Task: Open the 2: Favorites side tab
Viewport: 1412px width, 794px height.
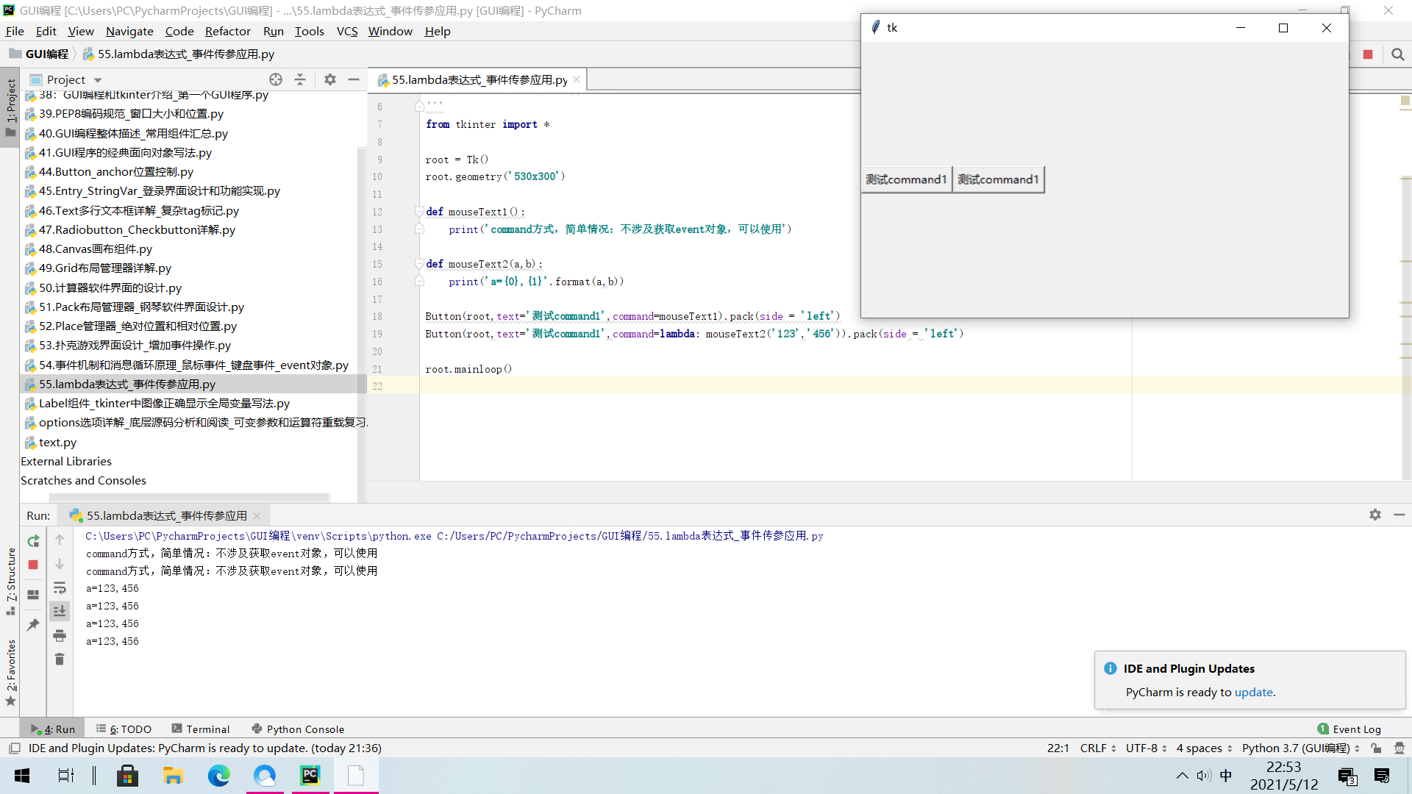Action: click(x=10, y=672)
